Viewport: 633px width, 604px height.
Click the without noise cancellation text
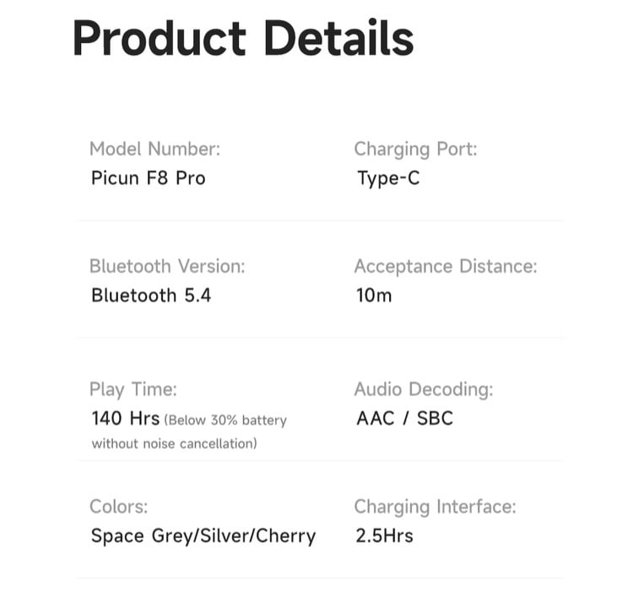[x=175, y=443]
